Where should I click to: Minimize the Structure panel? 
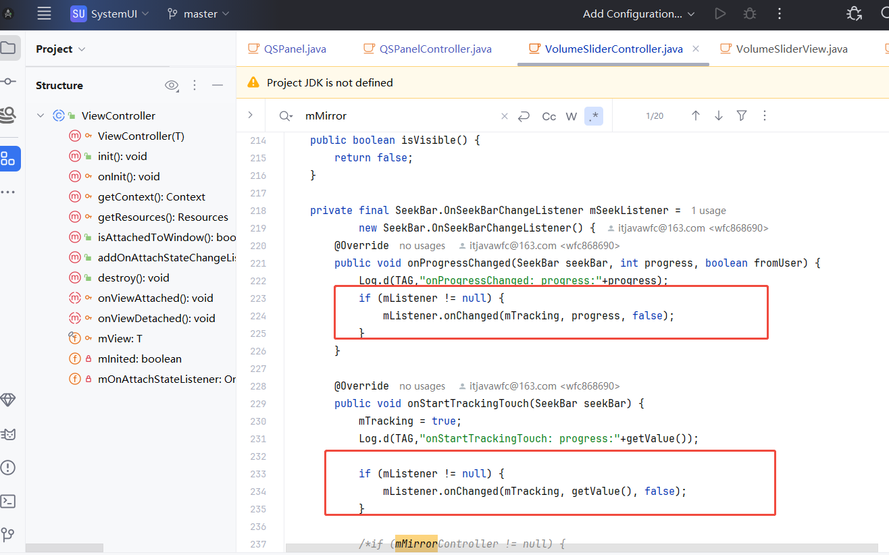(218, 85)
